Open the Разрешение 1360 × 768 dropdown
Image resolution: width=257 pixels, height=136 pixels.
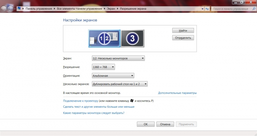103,67
